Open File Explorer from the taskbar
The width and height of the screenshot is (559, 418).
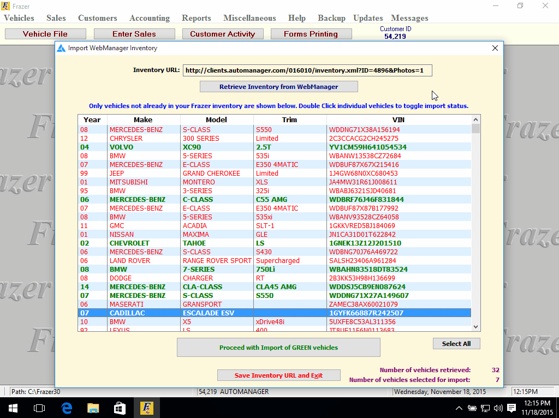click(93, 408)
